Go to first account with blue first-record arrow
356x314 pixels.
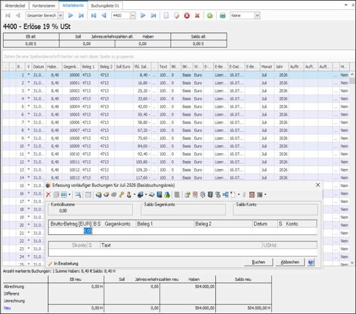point(93,15)
